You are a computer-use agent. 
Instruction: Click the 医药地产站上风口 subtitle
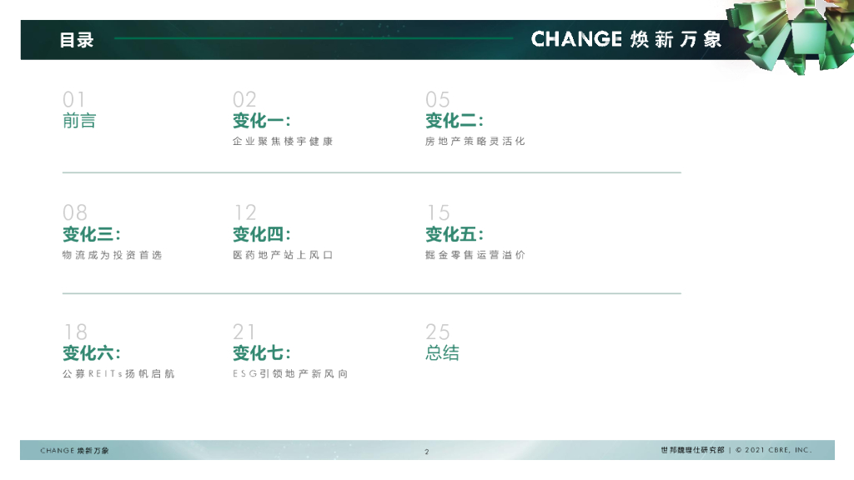click(x=283, y=255)
